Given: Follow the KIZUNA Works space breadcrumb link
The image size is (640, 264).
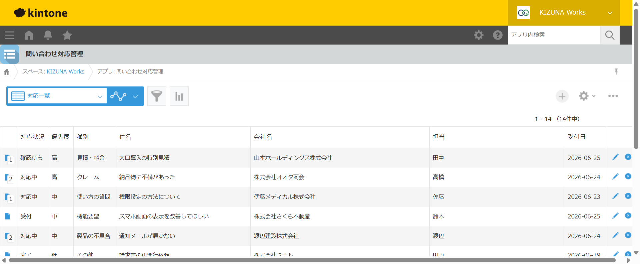Looking at the screenshot, I should click(x=65, y=72).
